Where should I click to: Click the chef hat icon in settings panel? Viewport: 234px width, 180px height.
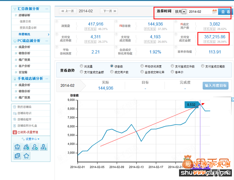17,147
